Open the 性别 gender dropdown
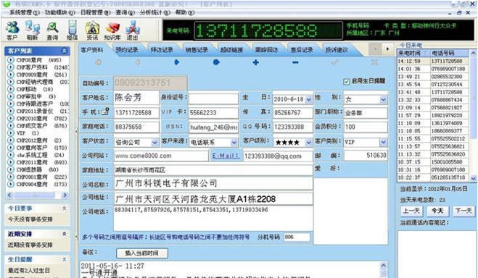This screenshot has width=478, height=278. [x=384, y=99]
